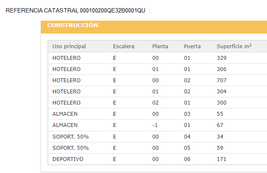Click the surface value 304
Image resolution: width=267 pixels, height=173 pixels.
(x=222, y=91)
